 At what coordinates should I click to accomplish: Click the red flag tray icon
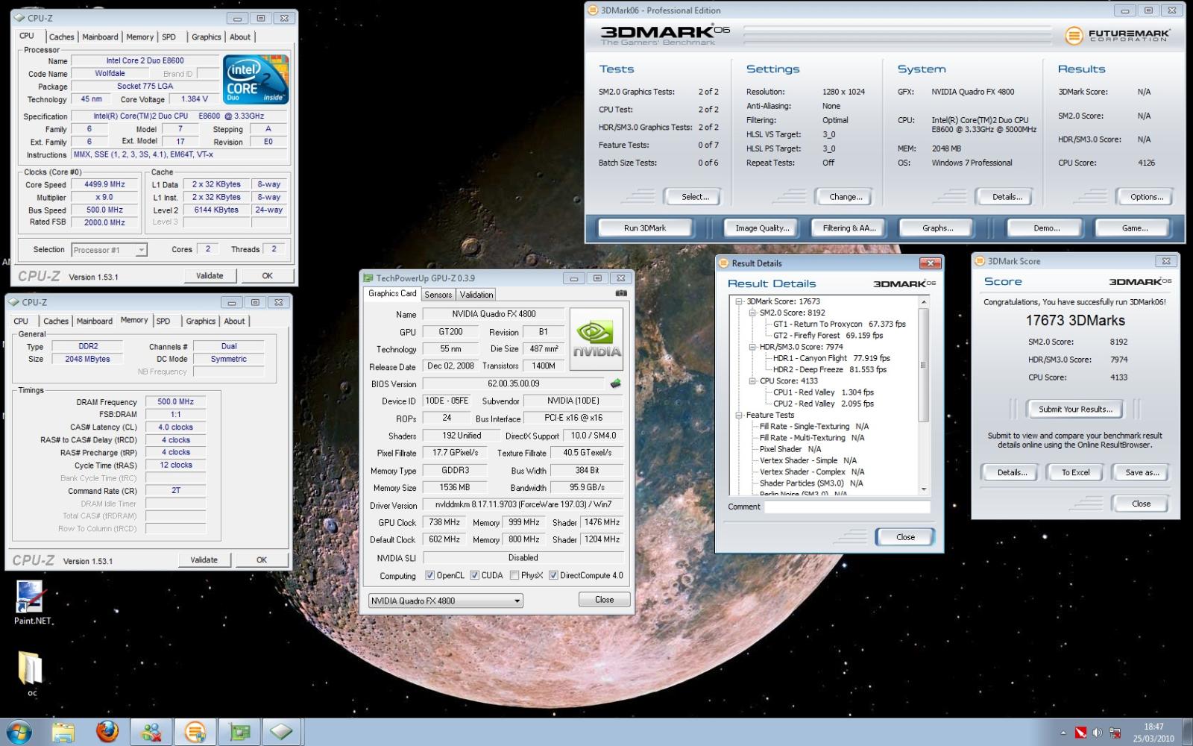[1081, 733]
